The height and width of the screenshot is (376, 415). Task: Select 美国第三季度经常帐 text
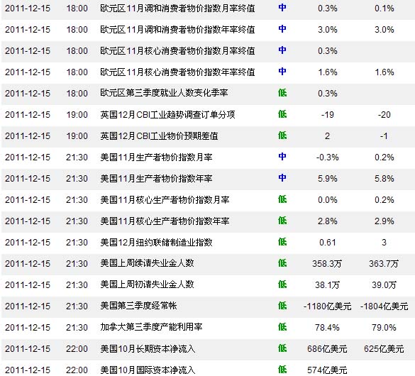(x=138, y=306)
